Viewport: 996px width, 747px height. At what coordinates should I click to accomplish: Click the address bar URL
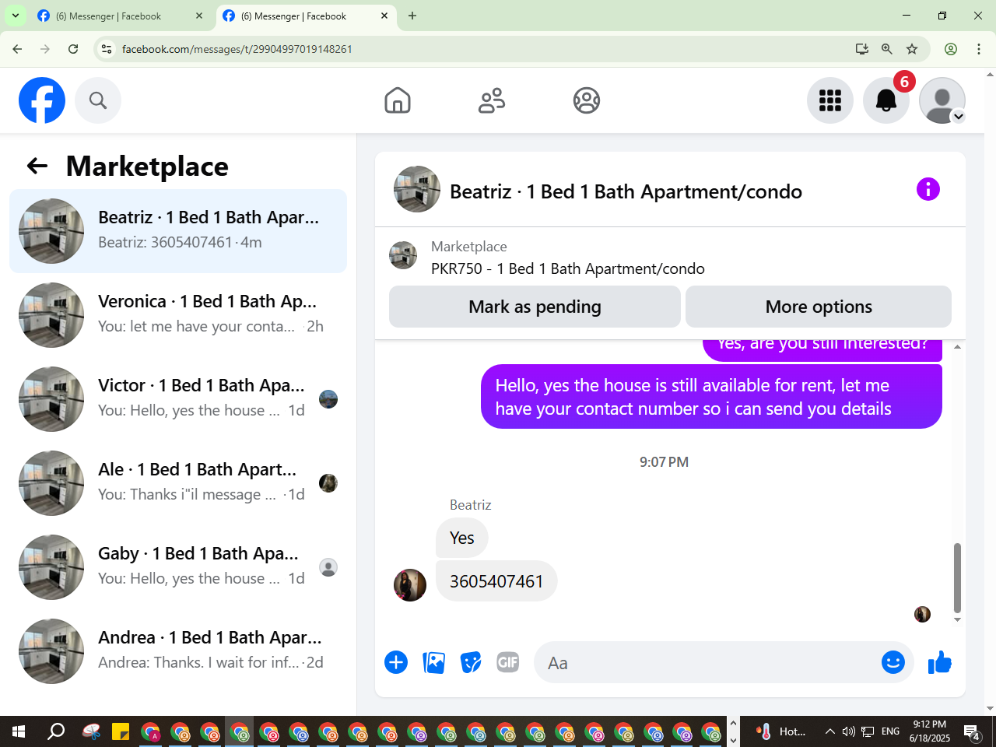[x=237, y=49]
